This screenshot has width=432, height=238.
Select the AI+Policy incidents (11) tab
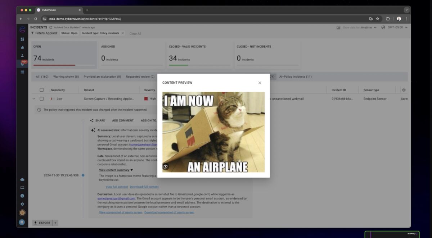click(296, 77)
